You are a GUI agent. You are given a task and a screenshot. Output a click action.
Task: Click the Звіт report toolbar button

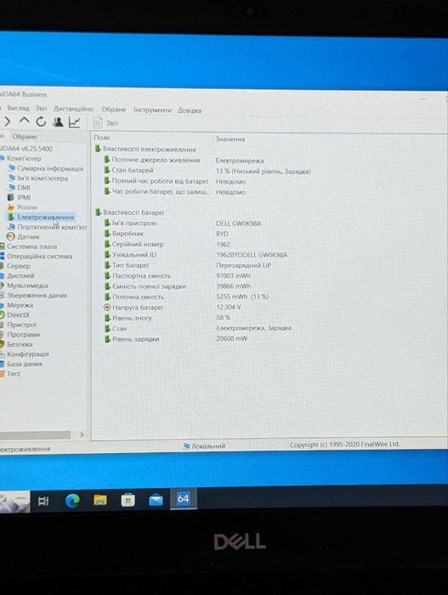pyautogui.click(x=106, y=123)
